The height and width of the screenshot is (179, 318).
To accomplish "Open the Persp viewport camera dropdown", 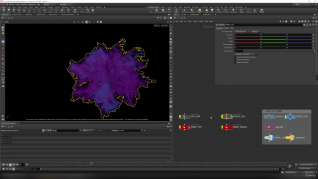I will coord(157,26).
